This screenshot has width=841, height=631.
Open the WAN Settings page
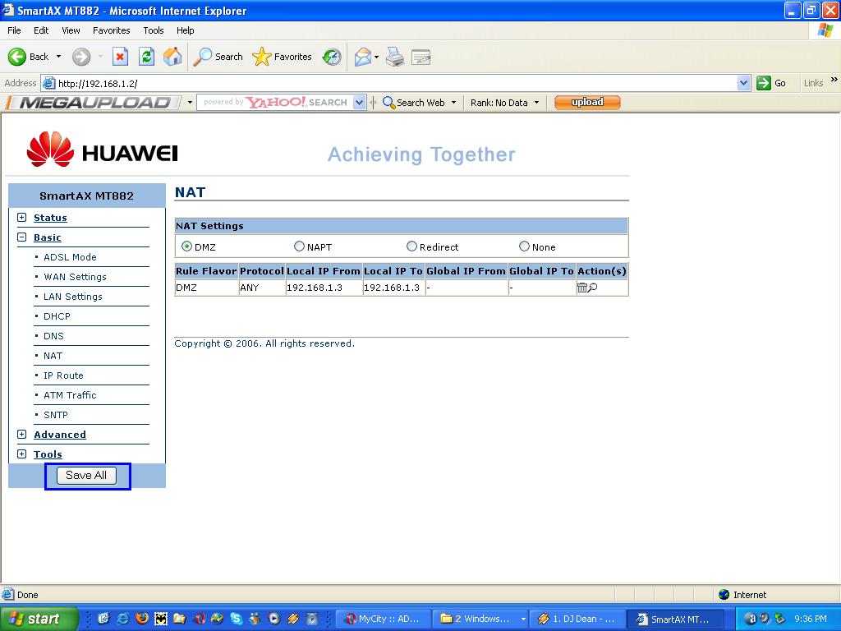click(x=75, y=277)
